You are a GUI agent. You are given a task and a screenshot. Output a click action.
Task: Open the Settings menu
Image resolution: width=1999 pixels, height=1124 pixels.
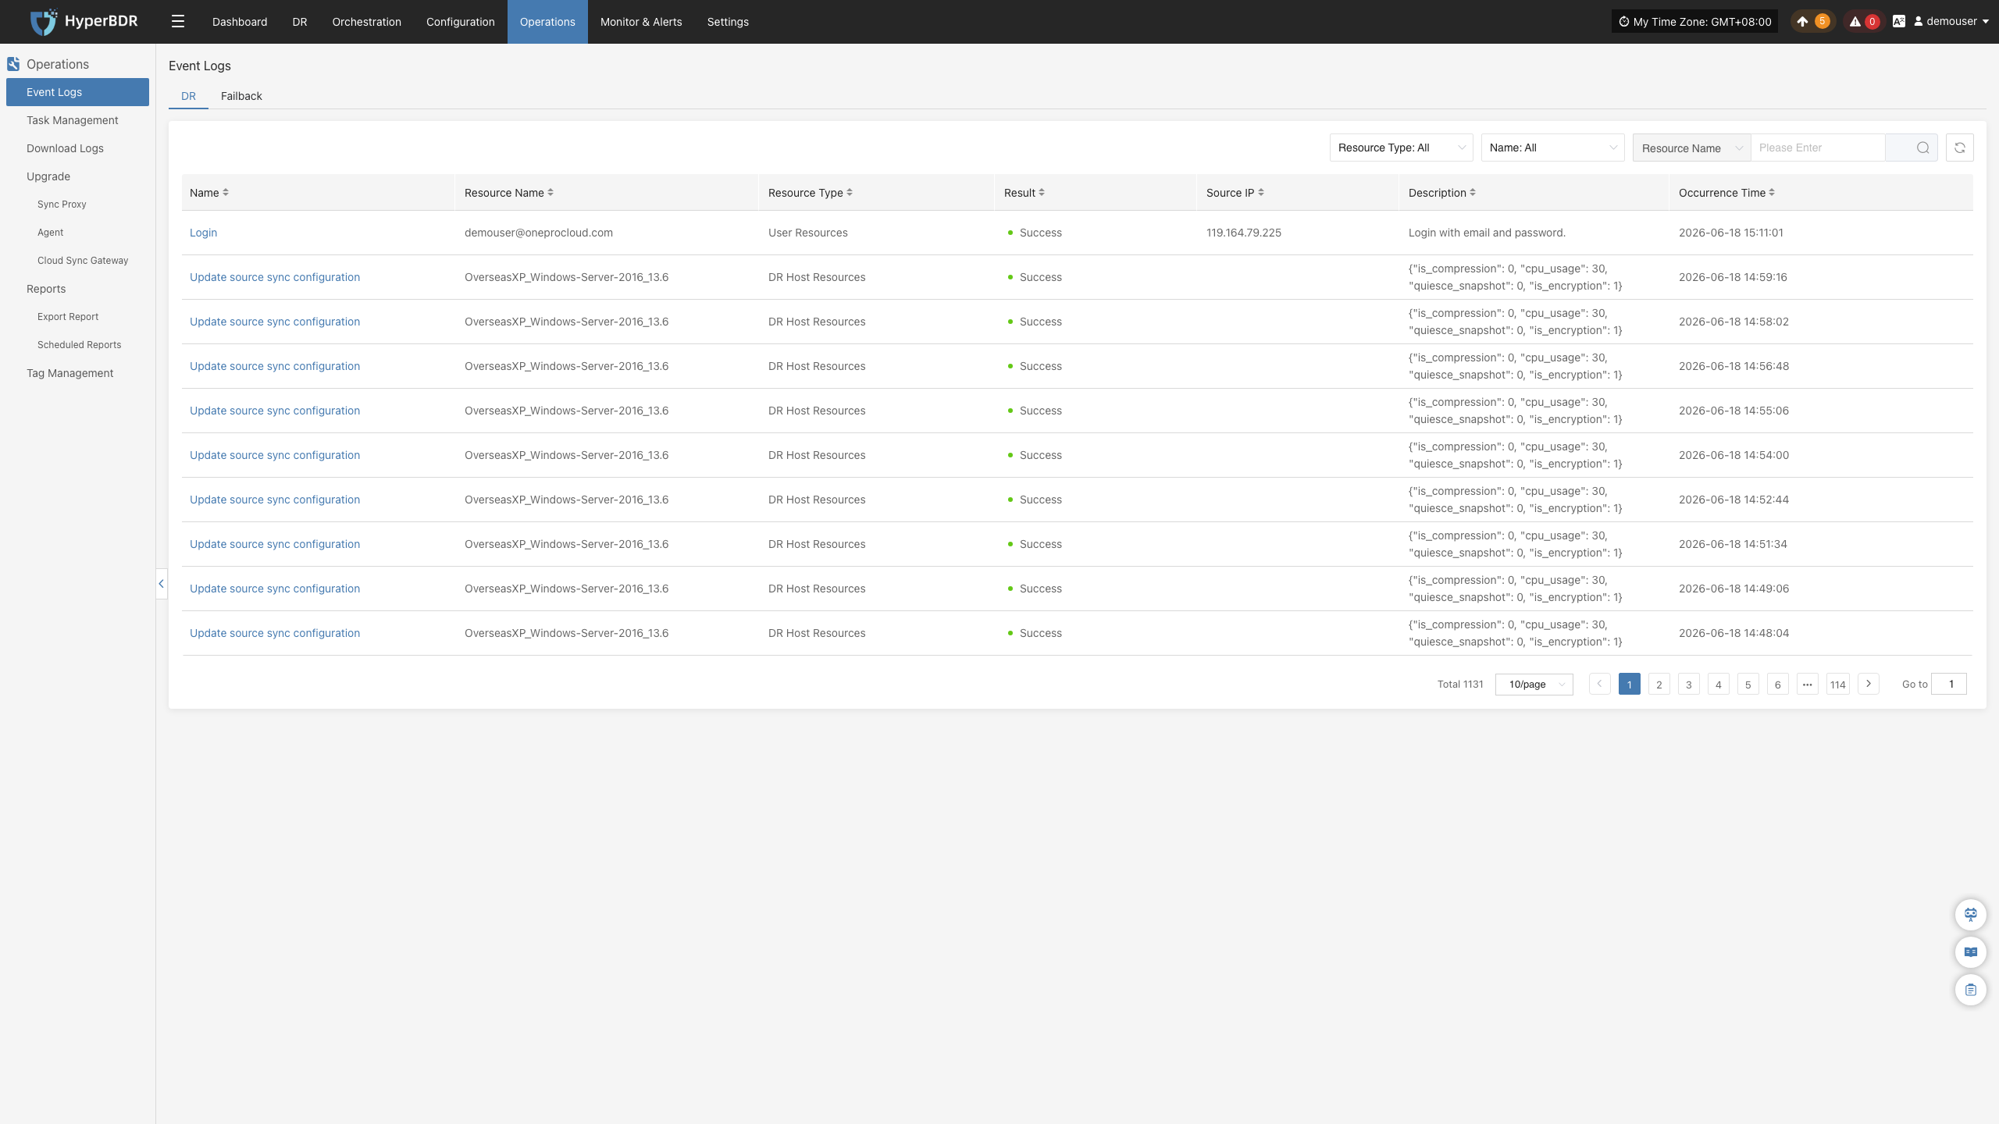pos(728,22)
